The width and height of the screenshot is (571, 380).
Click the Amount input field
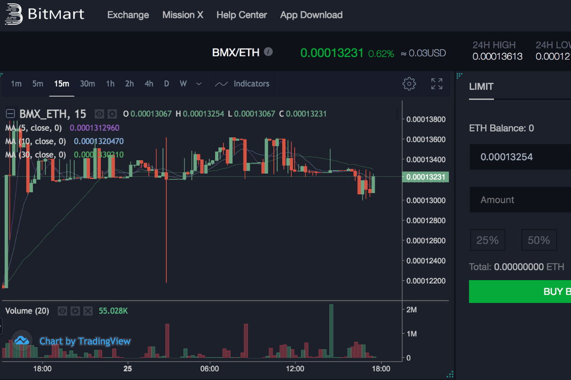[x=520, y=200]
